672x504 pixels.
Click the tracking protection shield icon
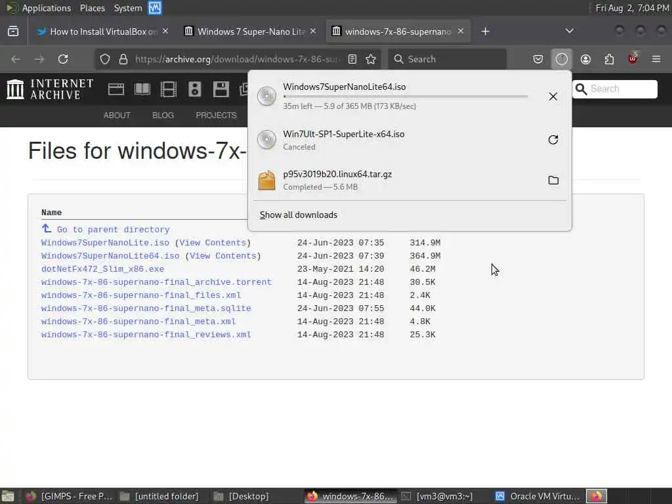coord(105,59)
